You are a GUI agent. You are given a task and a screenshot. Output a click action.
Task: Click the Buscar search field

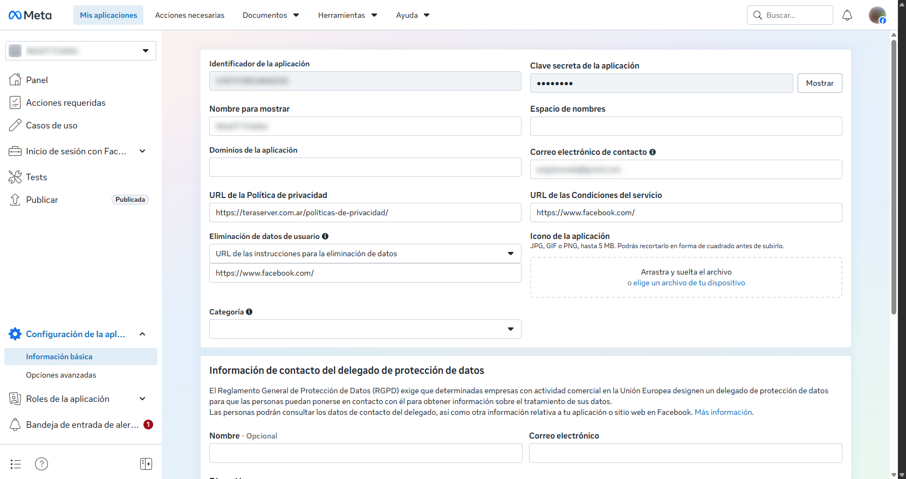click(790, 15)
